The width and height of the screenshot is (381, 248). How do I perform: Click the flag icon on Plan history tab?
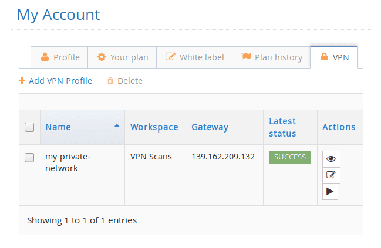click(245, 57)
